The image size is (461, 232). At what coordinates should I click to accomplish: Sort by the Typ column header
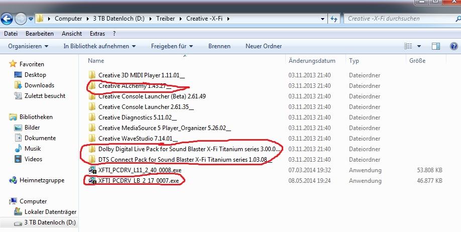pyautogui.click(x=354, y=61)
